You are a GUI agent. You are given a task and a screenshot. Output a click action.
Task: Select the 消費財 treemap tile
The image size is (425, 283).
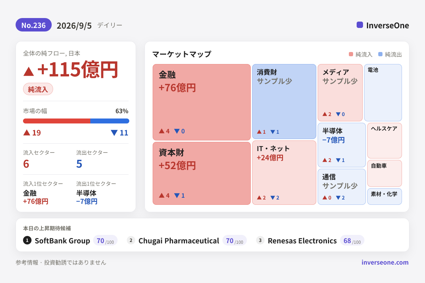tap(284, 102)
